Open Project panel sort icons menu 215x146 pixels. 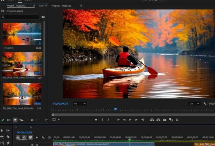tap(46, 120)
